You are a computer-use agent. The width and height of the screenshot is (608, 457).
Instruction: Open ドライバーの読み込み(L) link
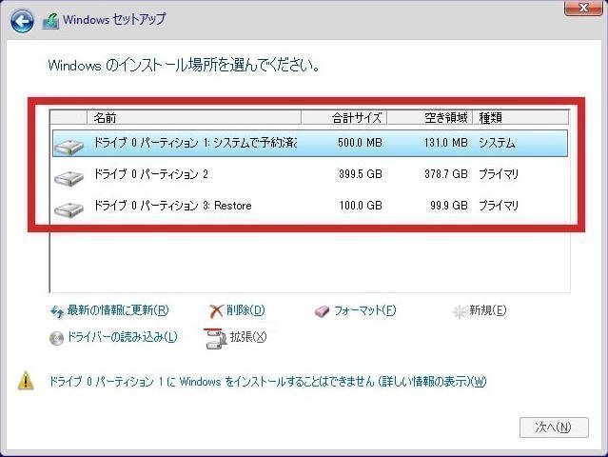(x=122, y=337)
